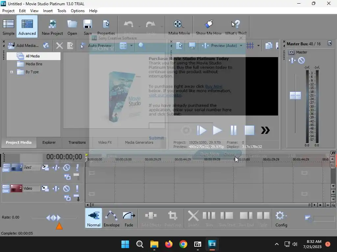Viewport: 337px width, 252px height.
Task: Save the project with disk icon
Action: point(88,27)
